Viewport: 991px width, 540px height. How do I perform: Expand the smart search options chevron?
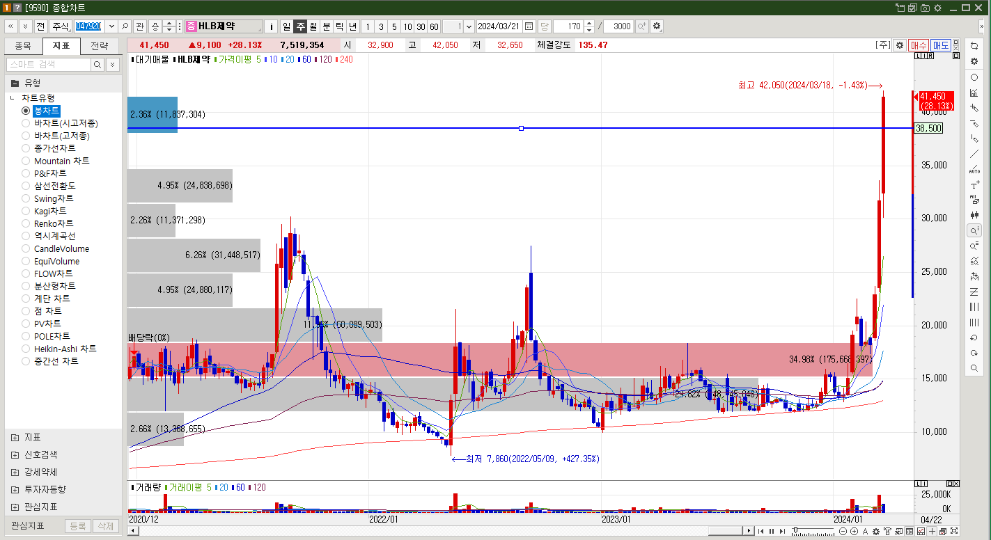pyautogui.click(x=112, y=64)
